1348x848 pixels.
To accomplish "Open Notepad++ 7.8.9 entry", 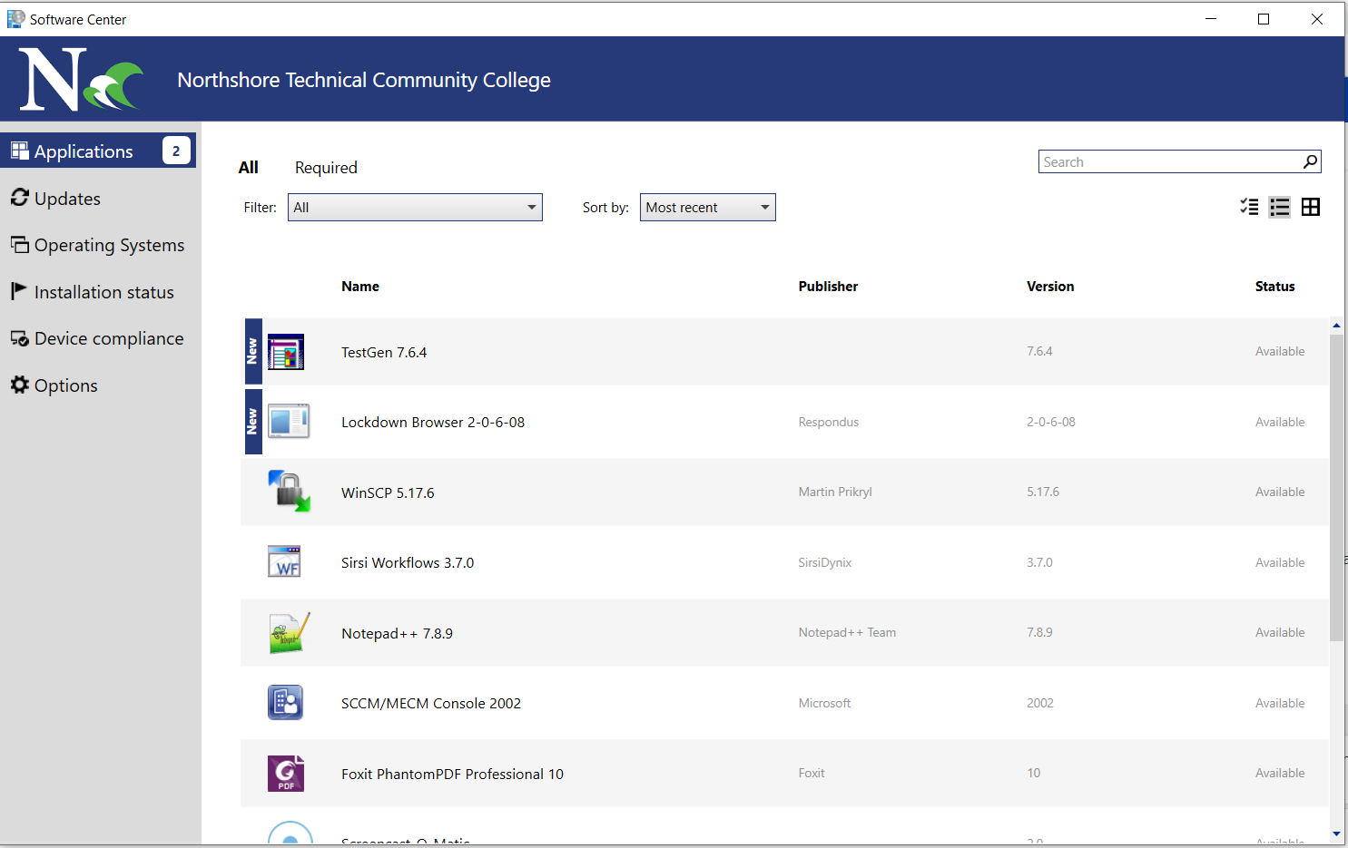I will pyautogui.click(x=785, y=632).
